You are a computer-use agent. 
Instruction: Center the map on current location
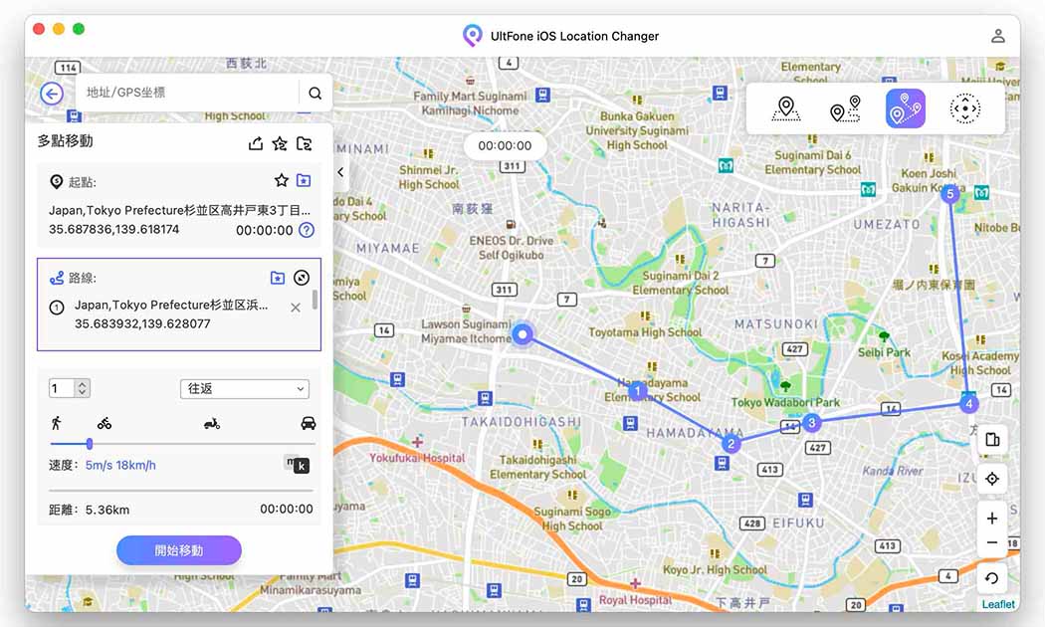(x=991, y=479)
